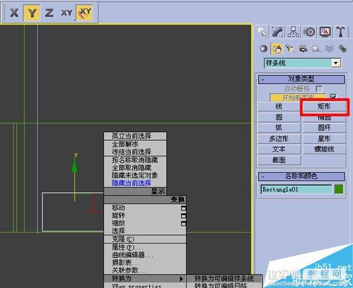The image size is (353, 288).
Task: Choose 按名称取消隐藏 menu entry
Action: [135, 160]
